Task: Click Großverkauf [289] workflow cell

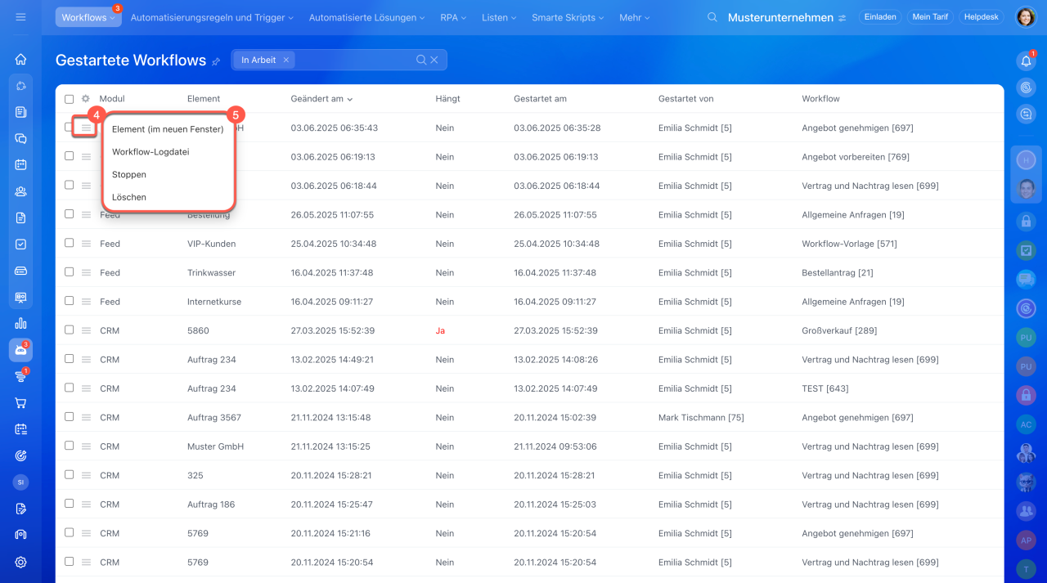Action: point(839,330)
